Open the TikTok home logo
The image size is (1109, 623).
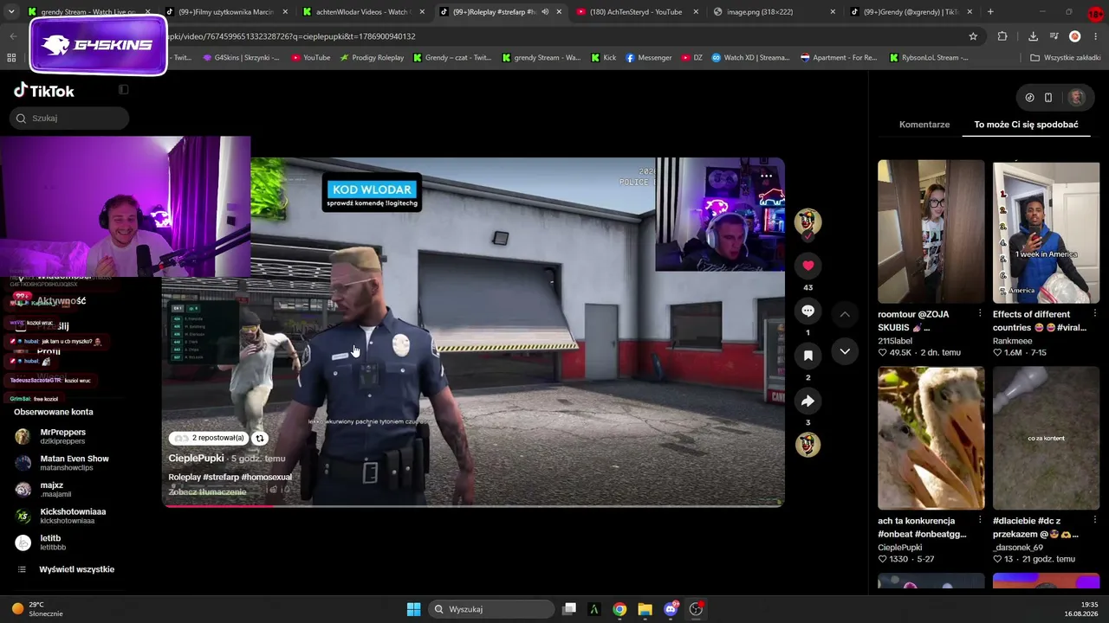44,91
